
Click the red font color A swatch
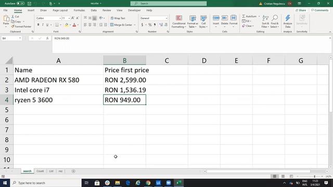(74, 25)
